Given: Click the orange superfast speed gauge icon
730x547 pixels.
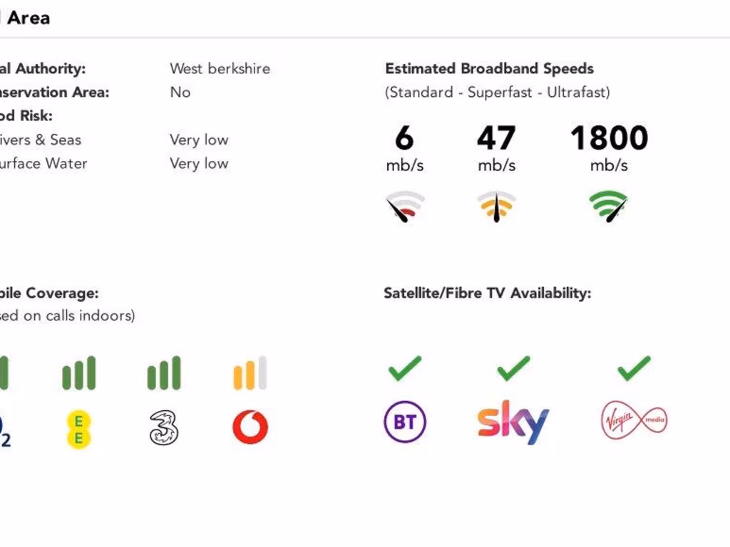Looking at the screenshot, I should pyautogui.click(x=496, y=207).
